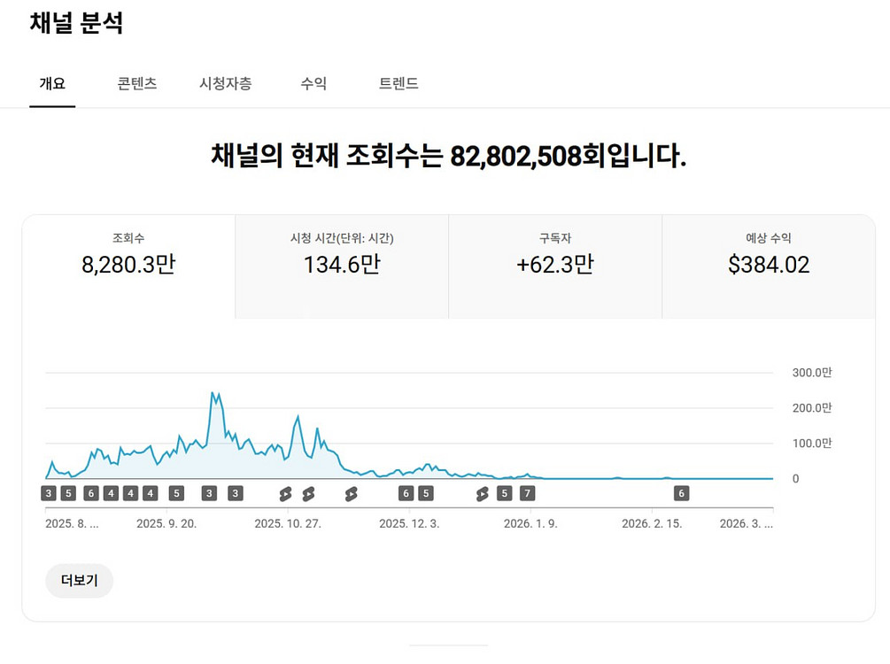Screen dimensions: 890x664
Task: Select the 구독자 metric card
Action: pyautogui.click(x=555, y=266)
